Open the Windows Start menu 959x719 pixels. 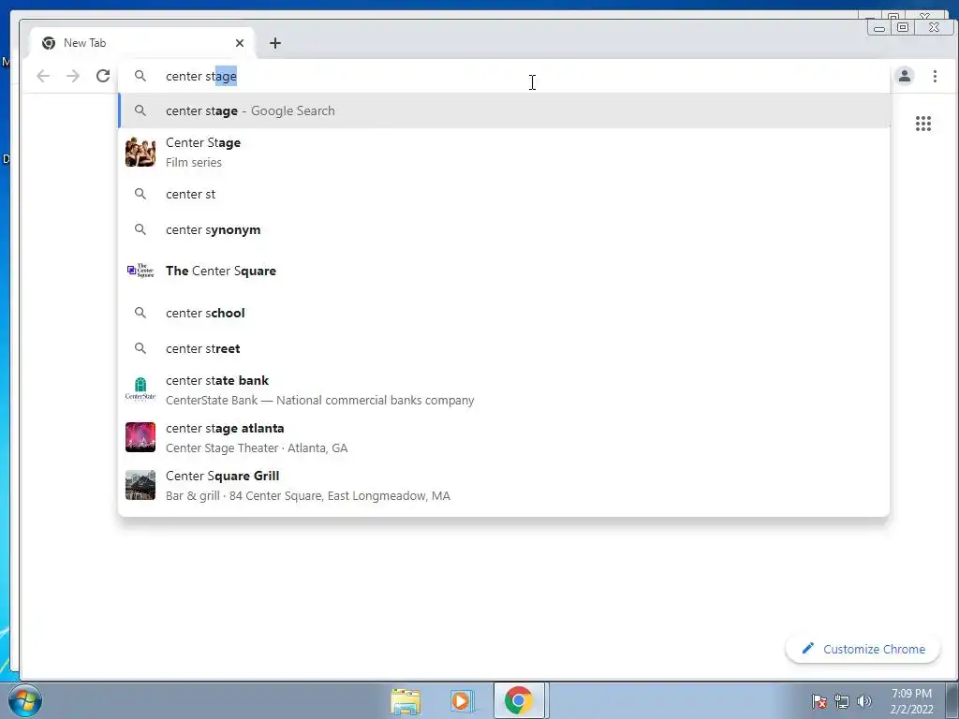click(24, 700)
